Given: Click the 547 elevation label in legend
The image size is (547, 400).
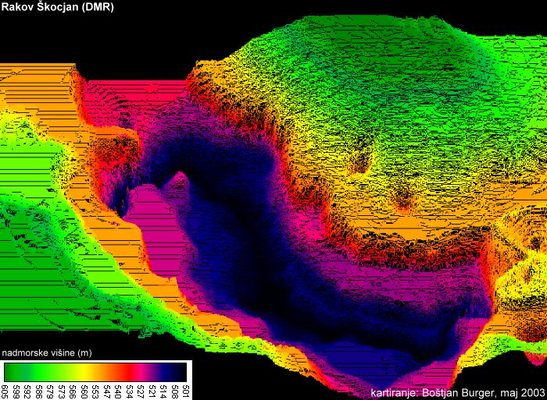Looking at the screenshot, I should 106,391.
